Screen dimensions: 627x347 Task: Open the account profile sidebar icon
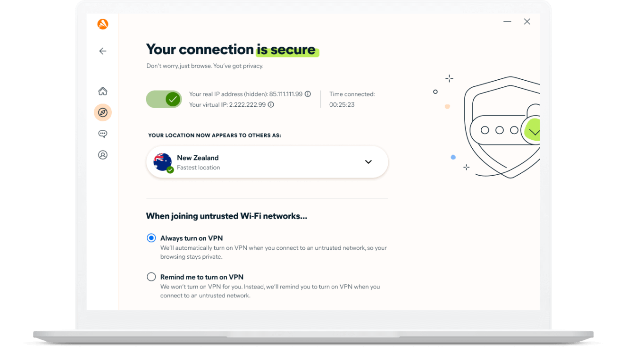(103, 155)
